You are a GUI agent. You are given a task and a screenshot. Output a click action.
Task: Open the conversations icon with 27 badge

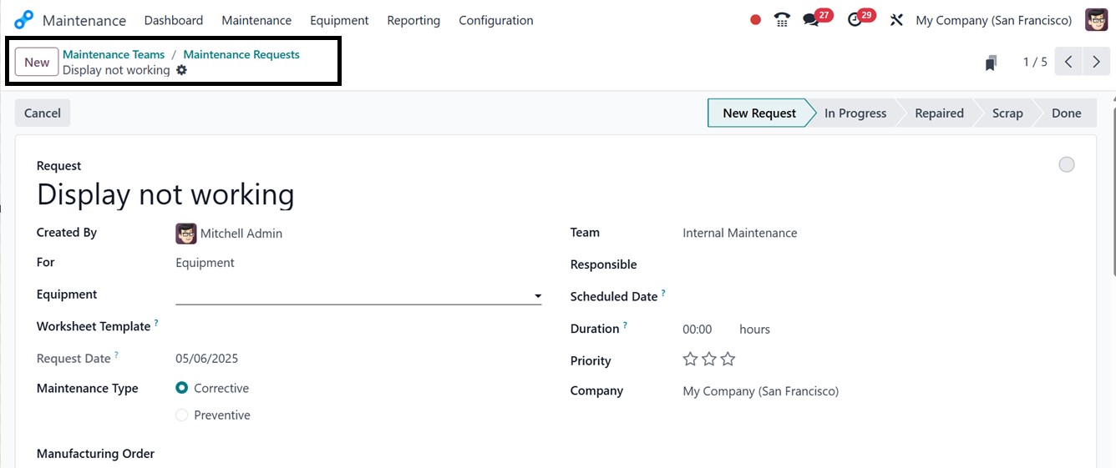point(811,20)
